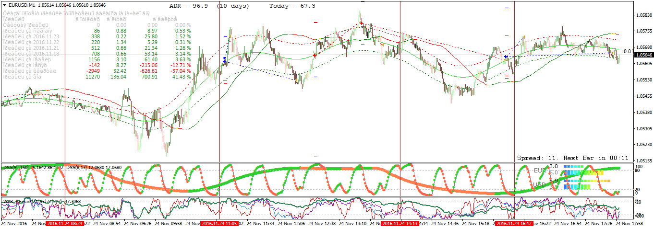This screenshot has width=654, height=229.
Task: Click price level 1.05305 on the scale
Action: click(643, 129)
